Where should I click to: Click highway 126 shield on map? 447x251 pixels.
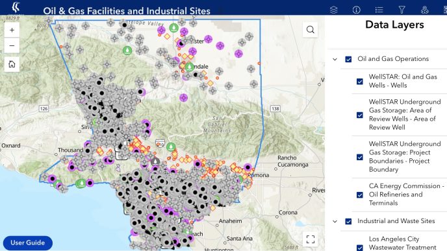tap(44, 109)
